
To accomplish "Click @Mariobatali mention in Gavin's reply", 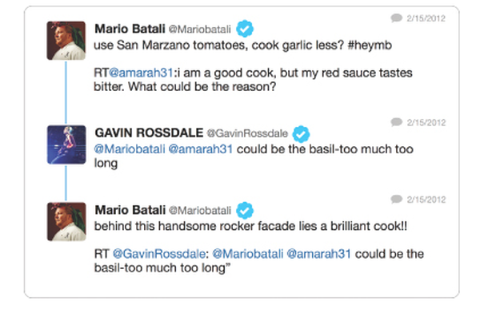I will pos(130,149).
